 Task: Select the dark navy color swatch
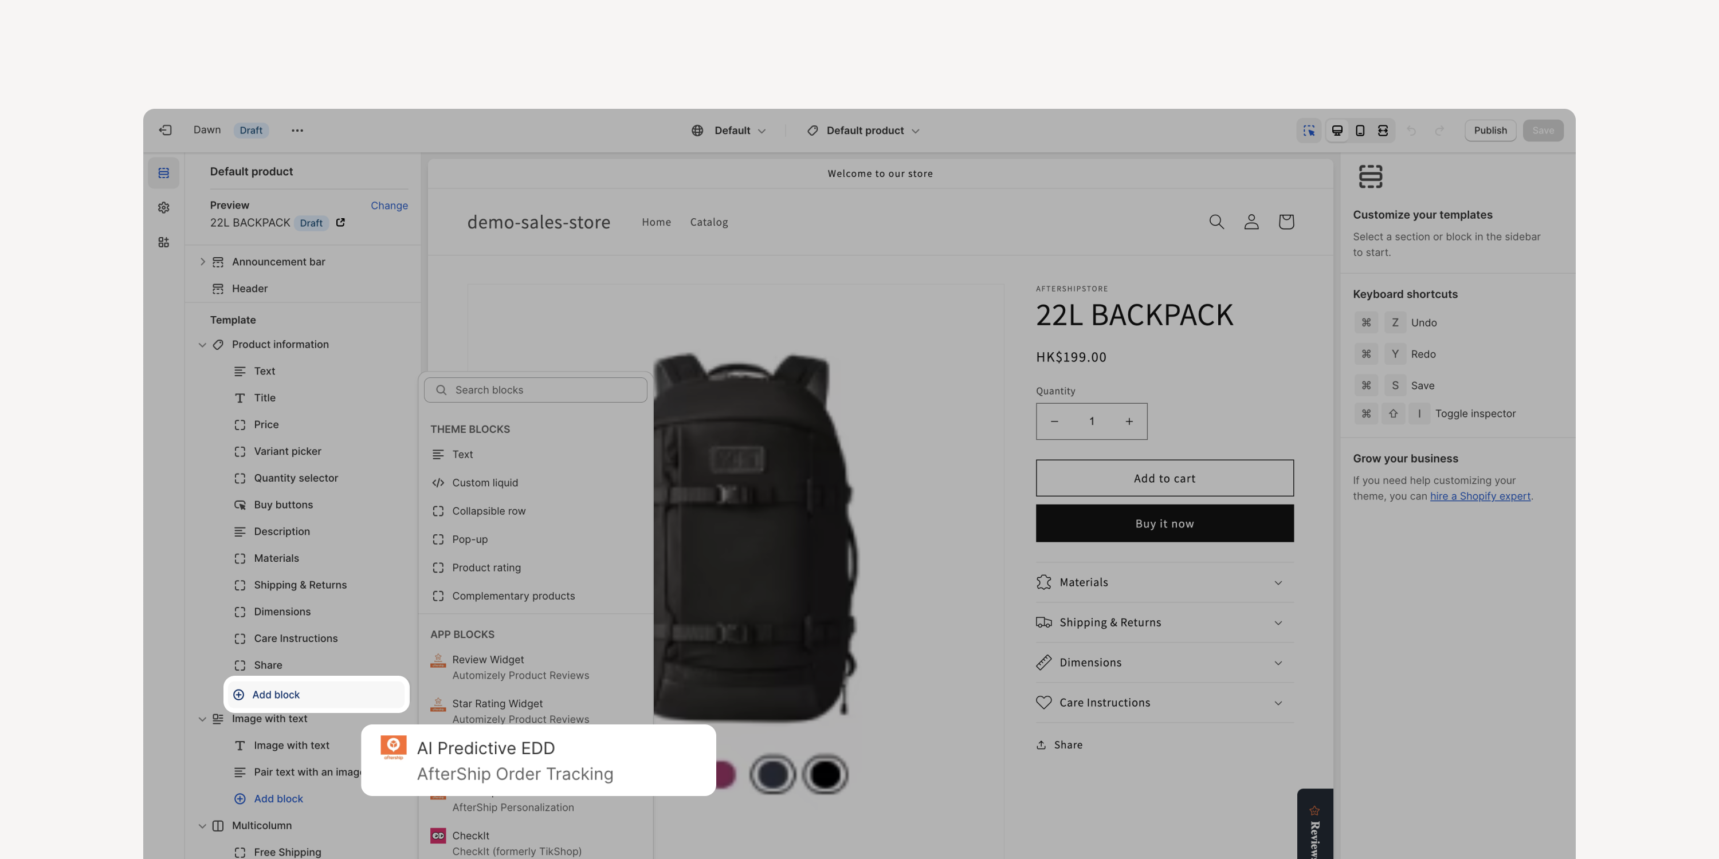click(772, 774)
